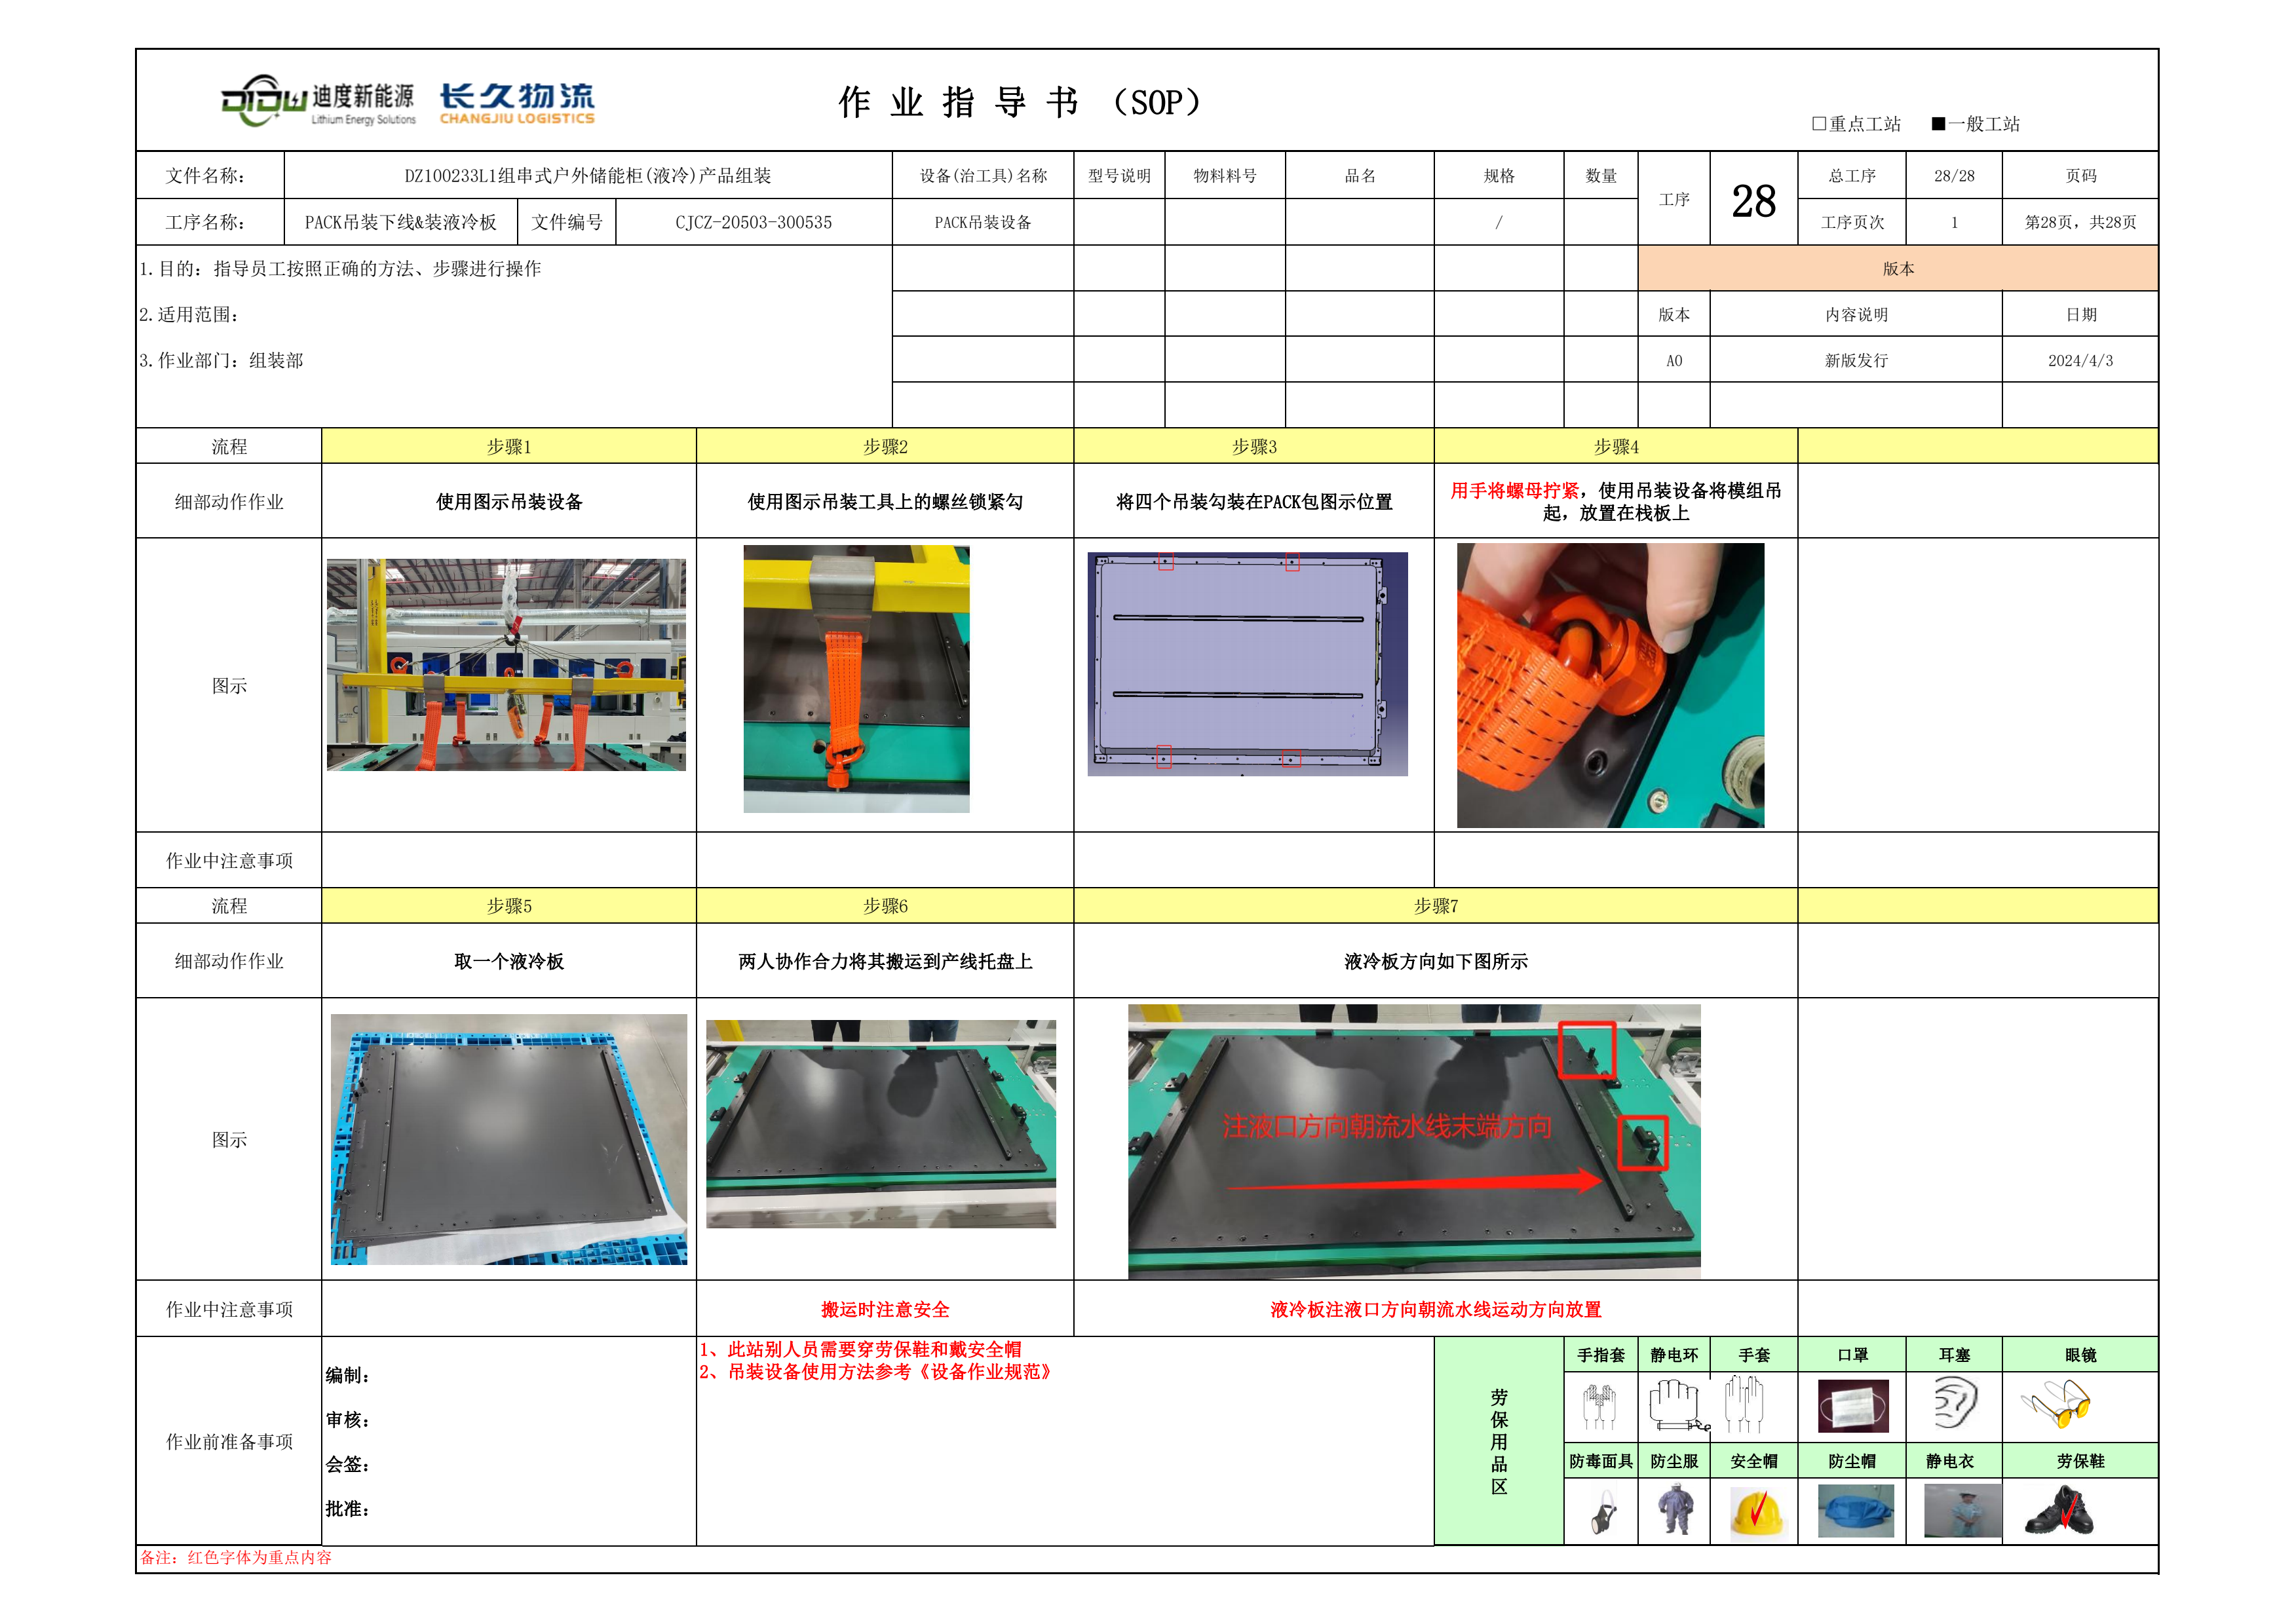Click the 迪度新能源 company logo
Viewport: 2296px width, 1624px height.
(x=318, y=102)
